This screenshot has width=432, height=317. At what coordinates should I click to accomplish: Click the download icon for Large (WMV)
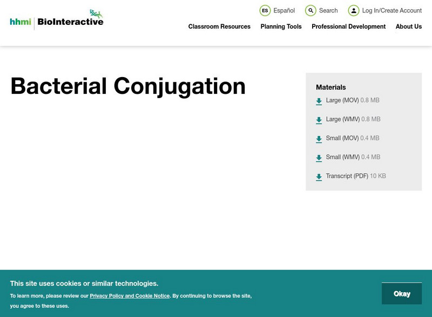pyautogui.click(x=318, y=119)
